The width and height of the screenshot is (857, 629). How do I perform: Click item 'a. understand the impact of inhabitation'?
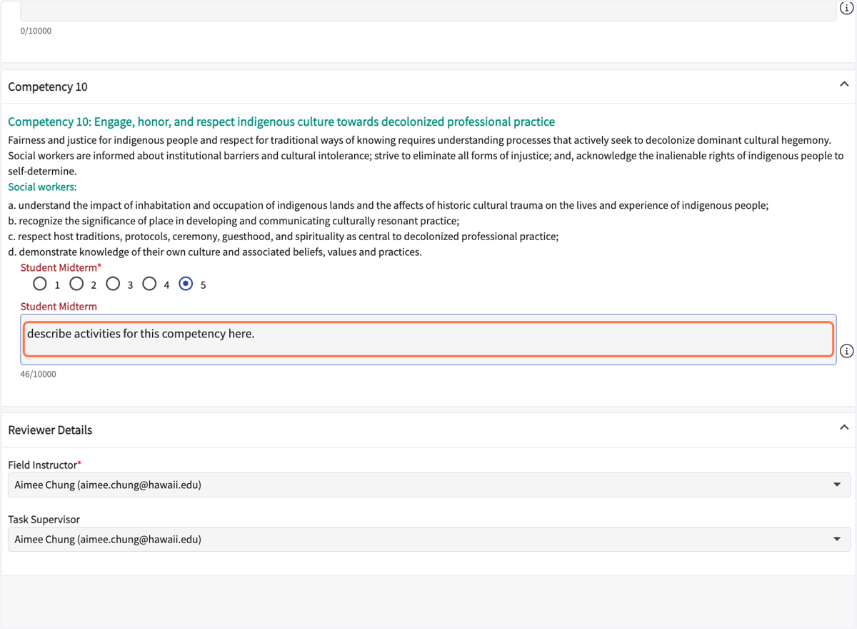388,205
